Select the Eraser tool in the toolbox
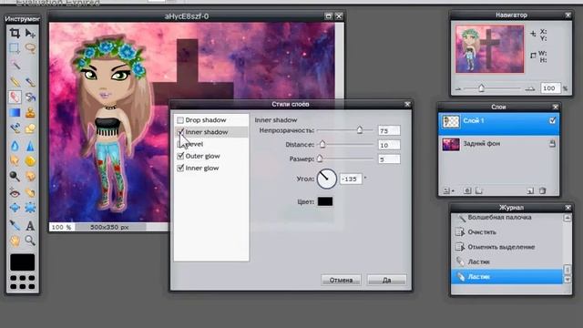Image resolution: width=583 pixels, height=328 pixels. 15,97
